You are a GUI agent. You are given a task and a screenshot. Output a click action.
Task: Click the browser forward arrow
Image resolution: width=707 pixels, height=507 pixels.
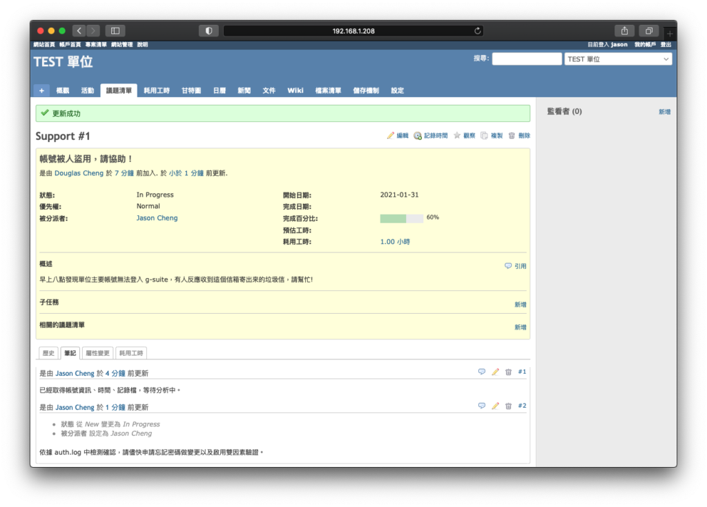pyautogui.click(x=93, y=30)
